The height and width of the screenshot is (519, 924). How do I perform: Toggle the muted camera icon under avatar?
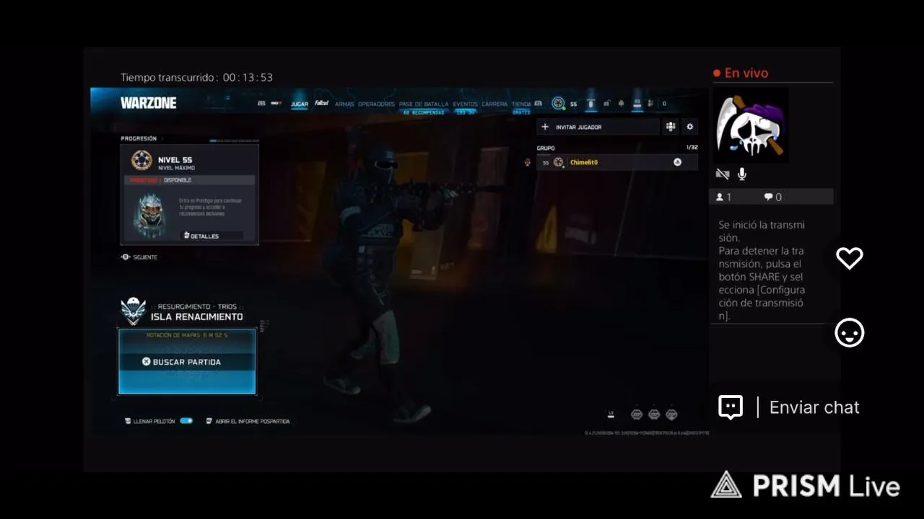[723, 174]
